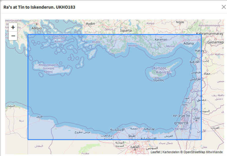The image size is (227, 156).
Task: Click the Mersin label on the map
Action: 170,46
